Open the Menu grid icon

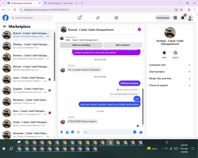point(175,18)
